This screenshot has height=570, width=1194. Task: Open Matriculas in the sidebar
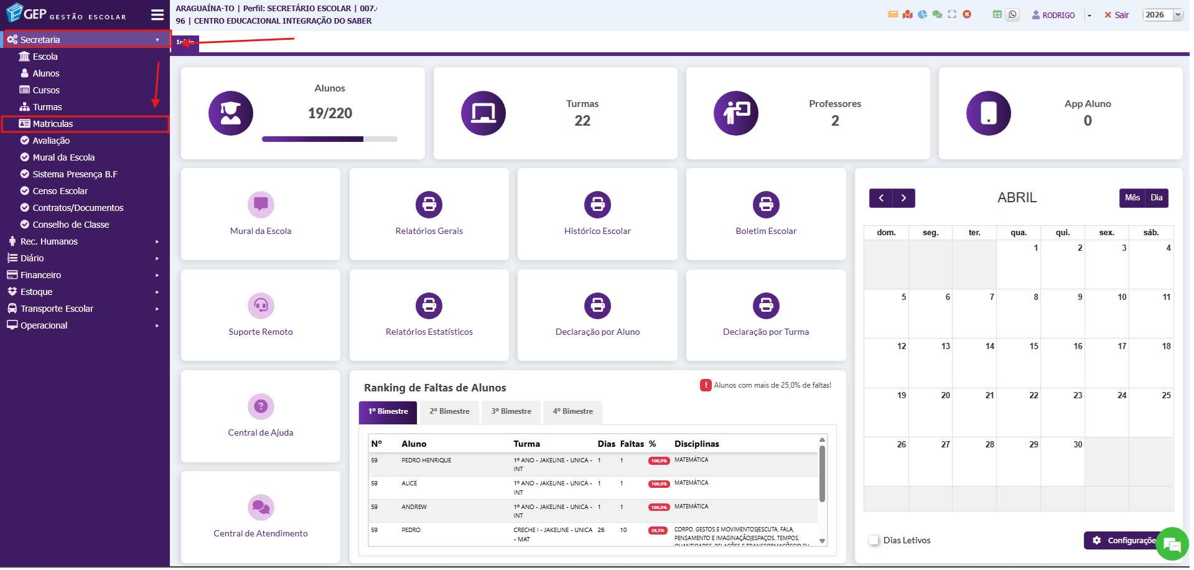pos(53,124)
